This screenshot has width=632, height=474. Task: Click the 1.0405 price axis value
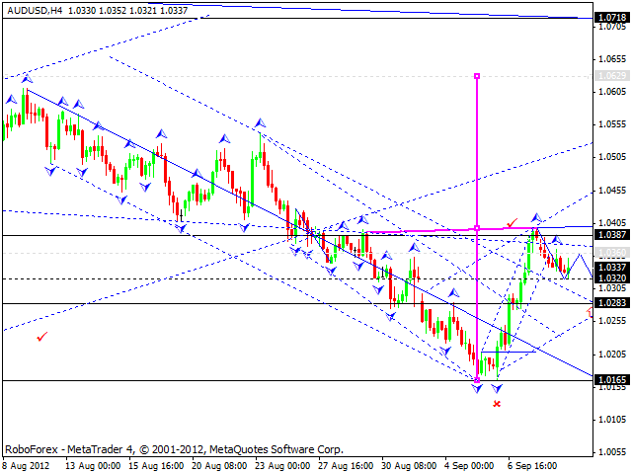(612, 223)
